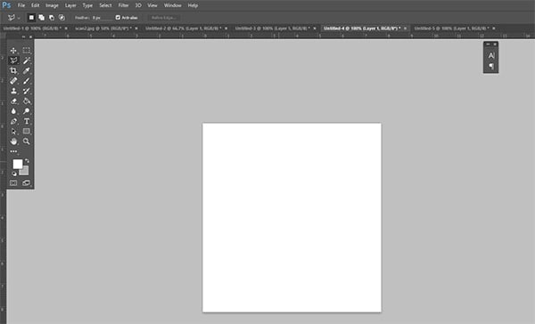Select the Rectangular Marquee tool
This screenshot has height=324, width=535.
tap(26, 51)
